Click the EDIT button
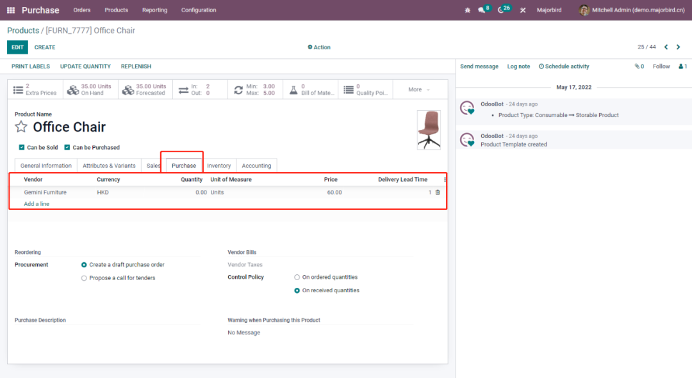Viewport: 692px width, 378px height. click(17, 47)
